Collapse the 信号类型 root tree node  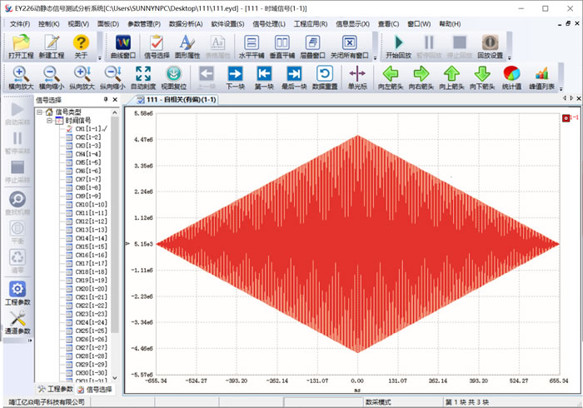click(x=40, y=112)
